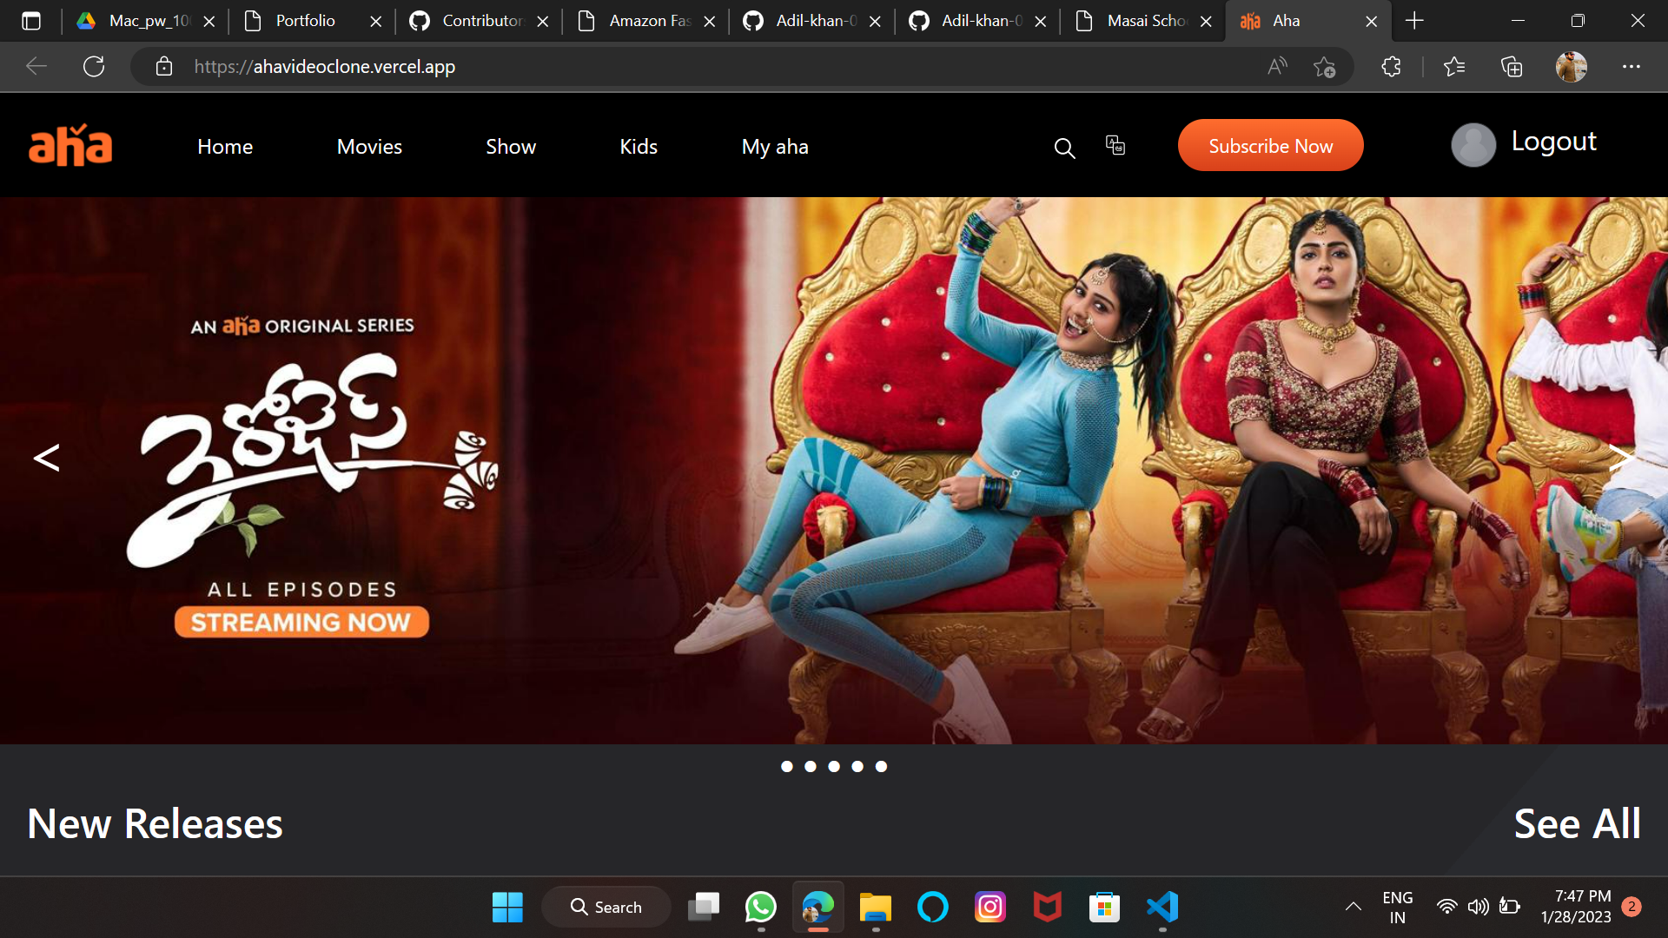Open WhatsApp from the taskbar
This screenshot has width=1668, height=938.
760,906
